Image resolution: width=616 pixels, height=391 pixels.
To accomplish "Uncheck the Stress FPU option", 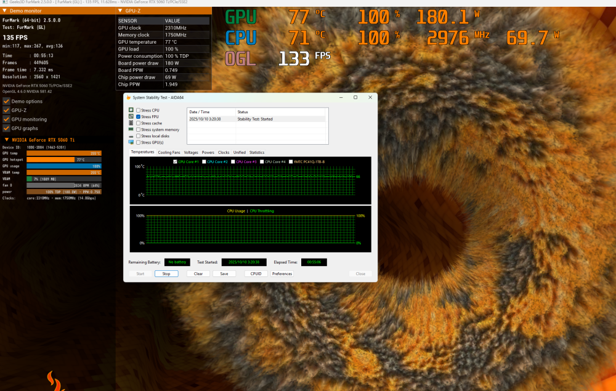I will (x=139, y=116).
